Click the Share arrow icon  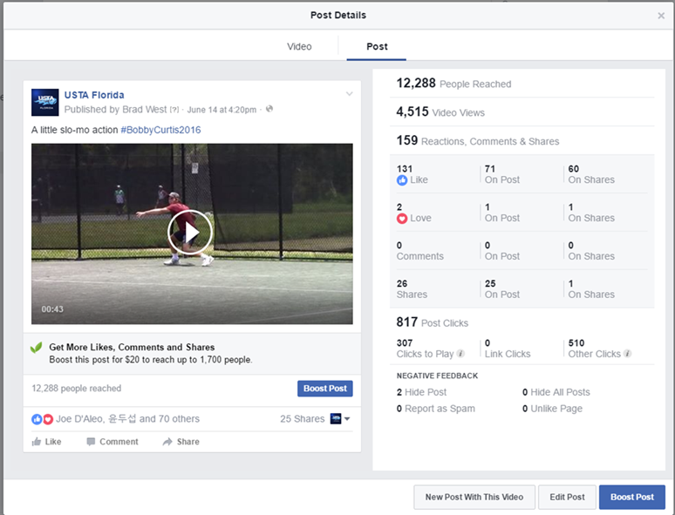point(167,442)
